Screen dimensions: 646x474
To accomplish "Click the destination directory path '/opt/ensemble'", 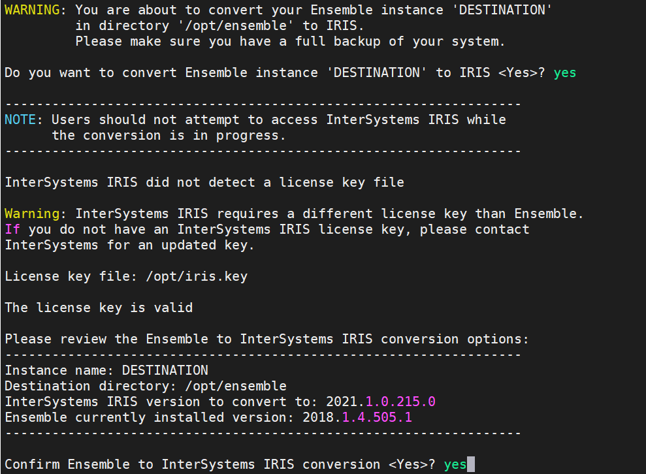I will coord(236,386).
